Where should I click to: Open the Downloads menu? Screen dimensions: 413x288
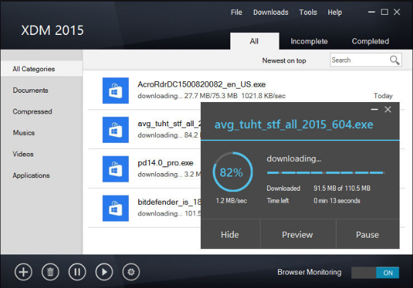[x=271, y=12]
